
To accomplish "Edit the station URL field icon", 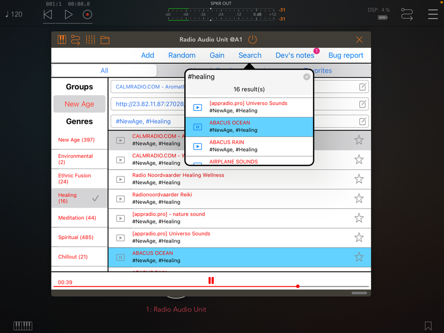I will [x=362, y=104].
